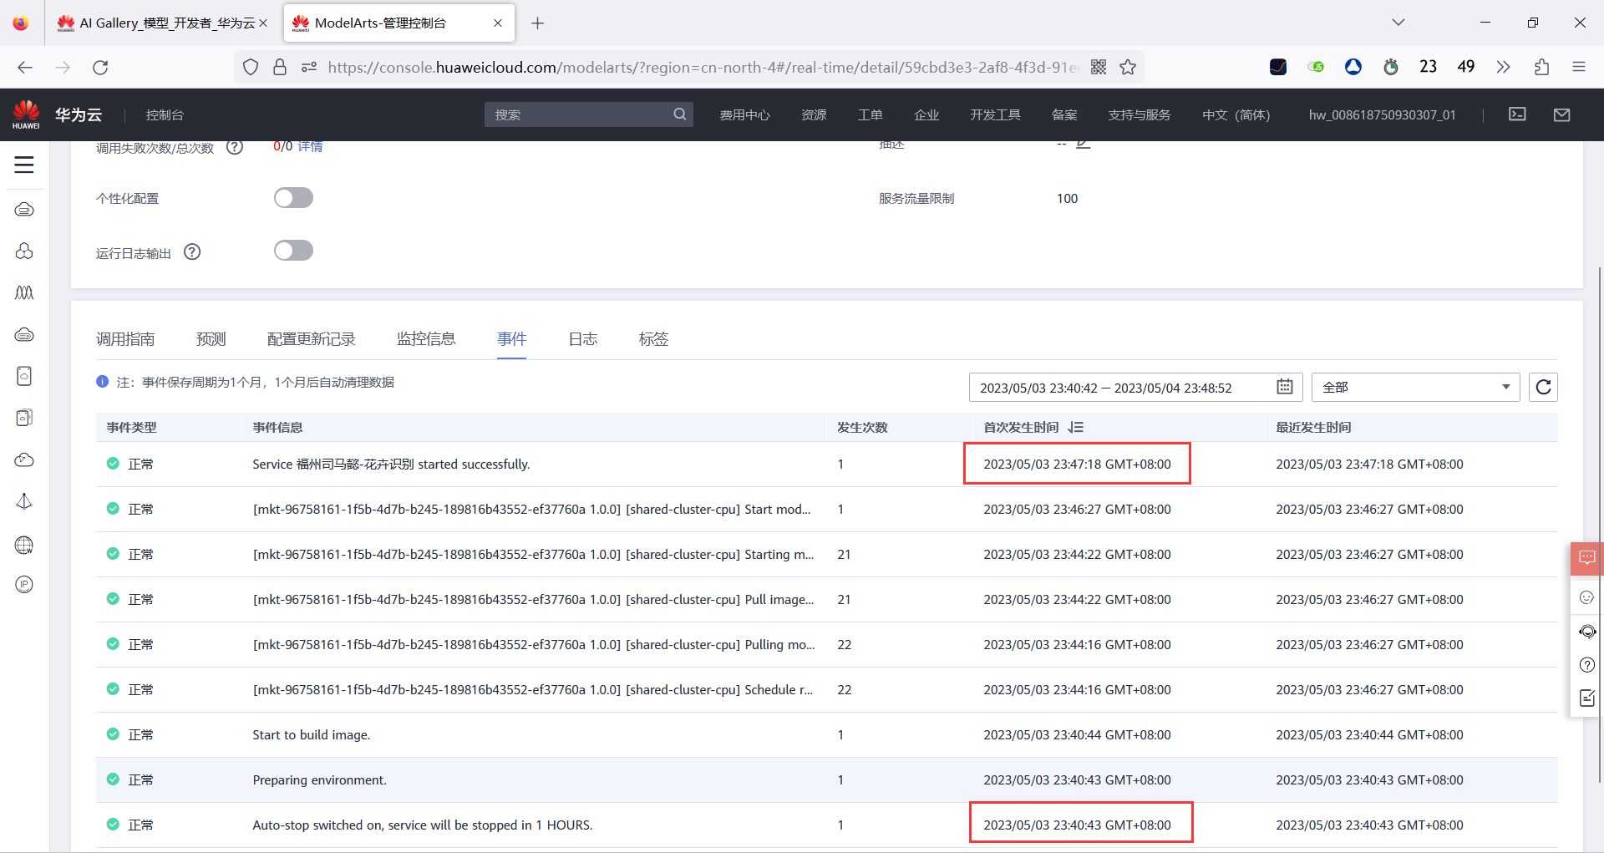Open 企业 in the header
The height and width of the screenshot is (853, 1604).
point(926,114)
